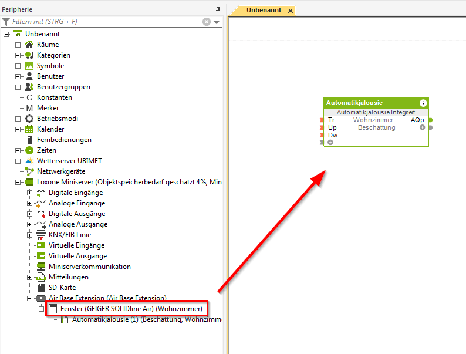The width and height of the screenshot is (466, 354).
Task: Select the Miniserverkommunikation tree item
Action: tap(89, 267)
